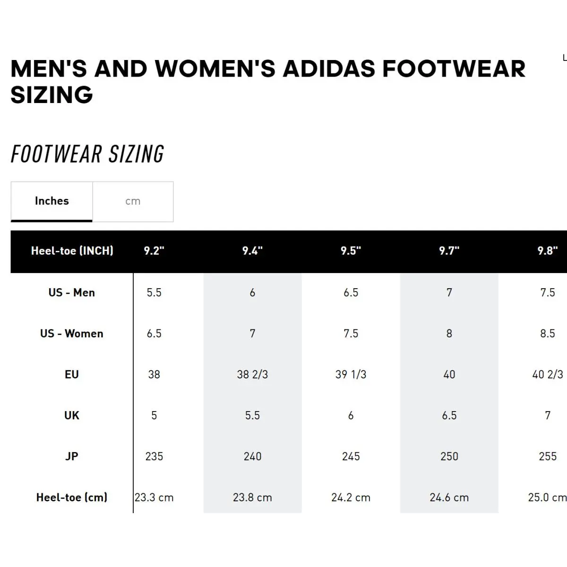Click the JP row label
567x567 pixels.
72,456
